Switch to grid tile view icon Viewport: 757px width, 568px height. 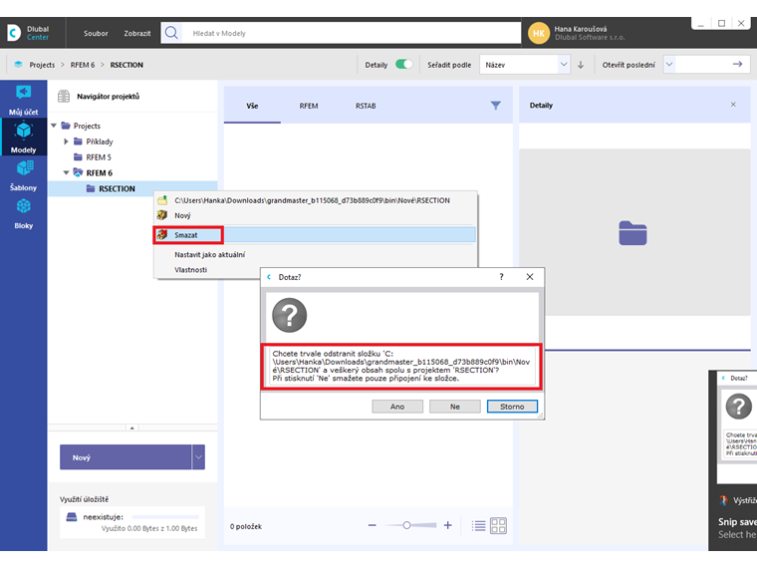click(x=498, y=525)
